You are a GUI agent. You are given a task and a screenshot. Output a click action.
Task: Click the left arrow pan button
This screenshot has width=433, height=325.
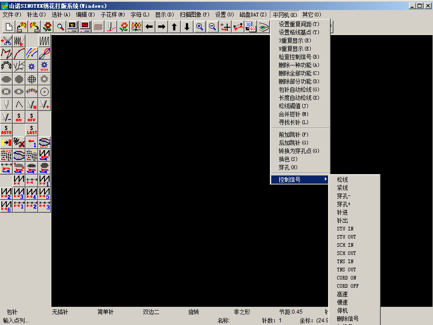[x=149, y=27]
